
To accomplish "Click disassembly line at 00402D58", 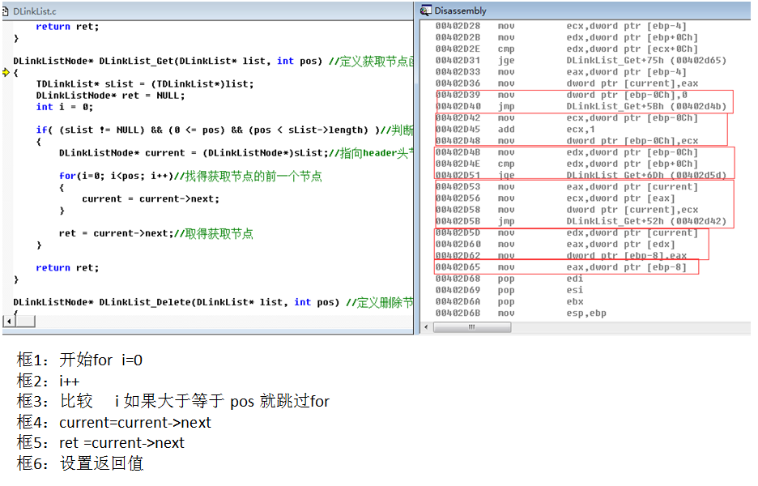I will tap(567, 210).
